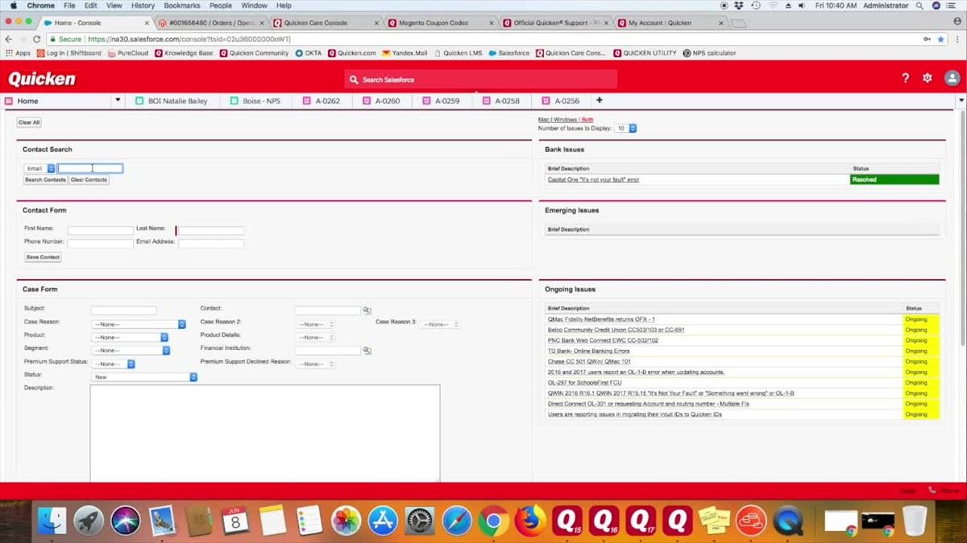Open the setup gear icon in header

click(x=928, y=78)
